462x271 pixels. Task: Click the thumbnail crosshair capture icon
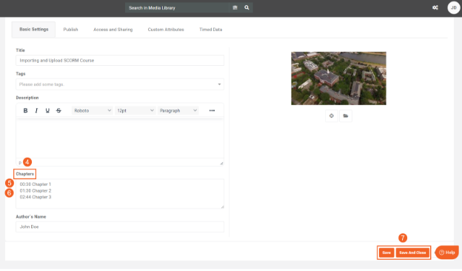(332, 116)
